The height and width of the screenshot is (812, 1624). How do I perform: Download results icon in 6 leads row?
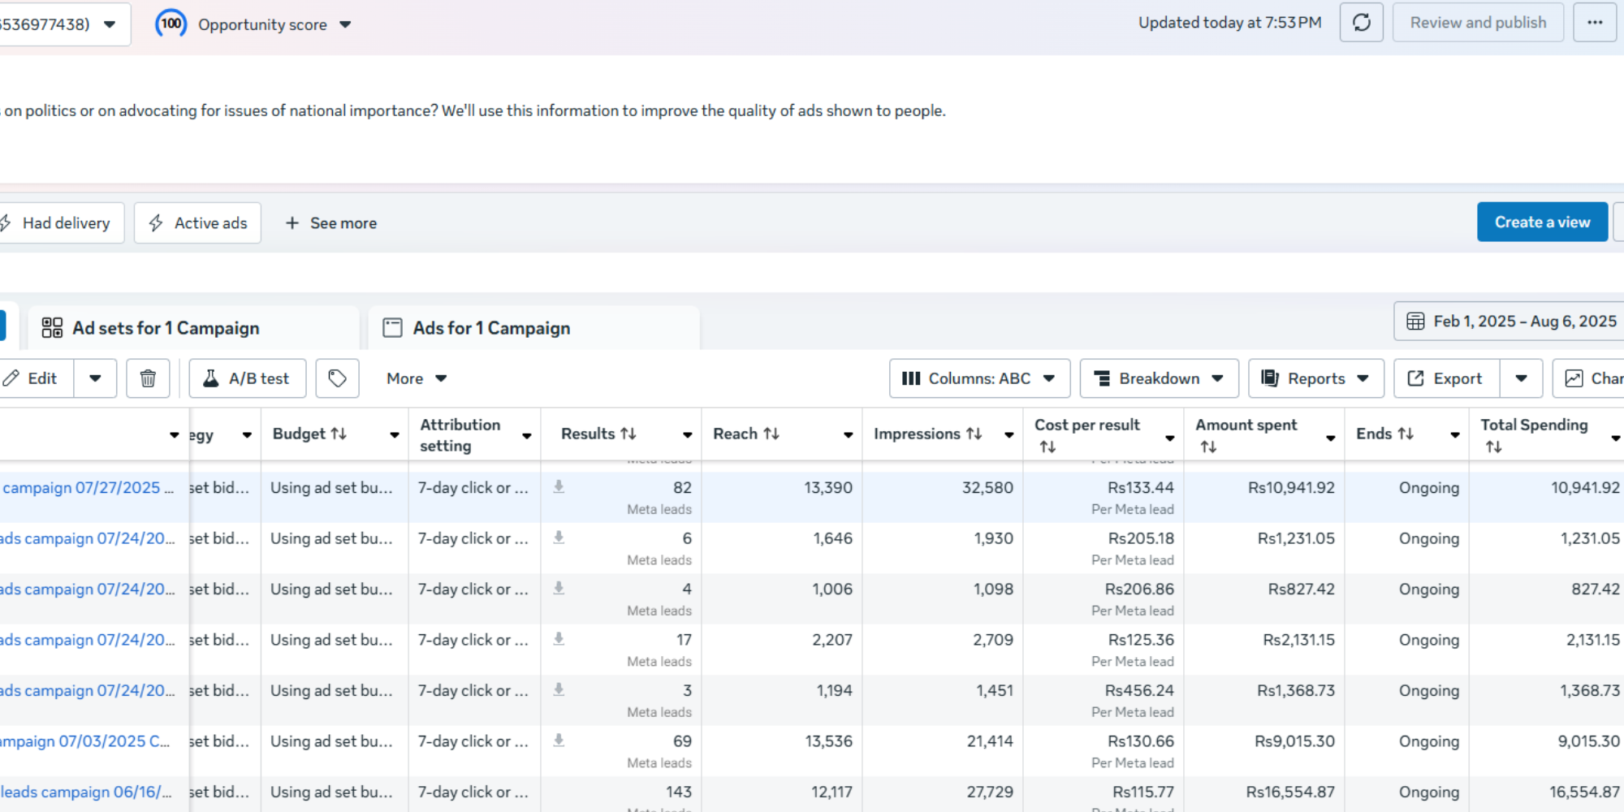pyautogui.click(x=559, y=538)
